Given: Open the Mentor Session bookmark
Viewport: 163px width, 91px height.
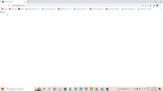Looking at the screenshot, I should (x=65, y=9).
